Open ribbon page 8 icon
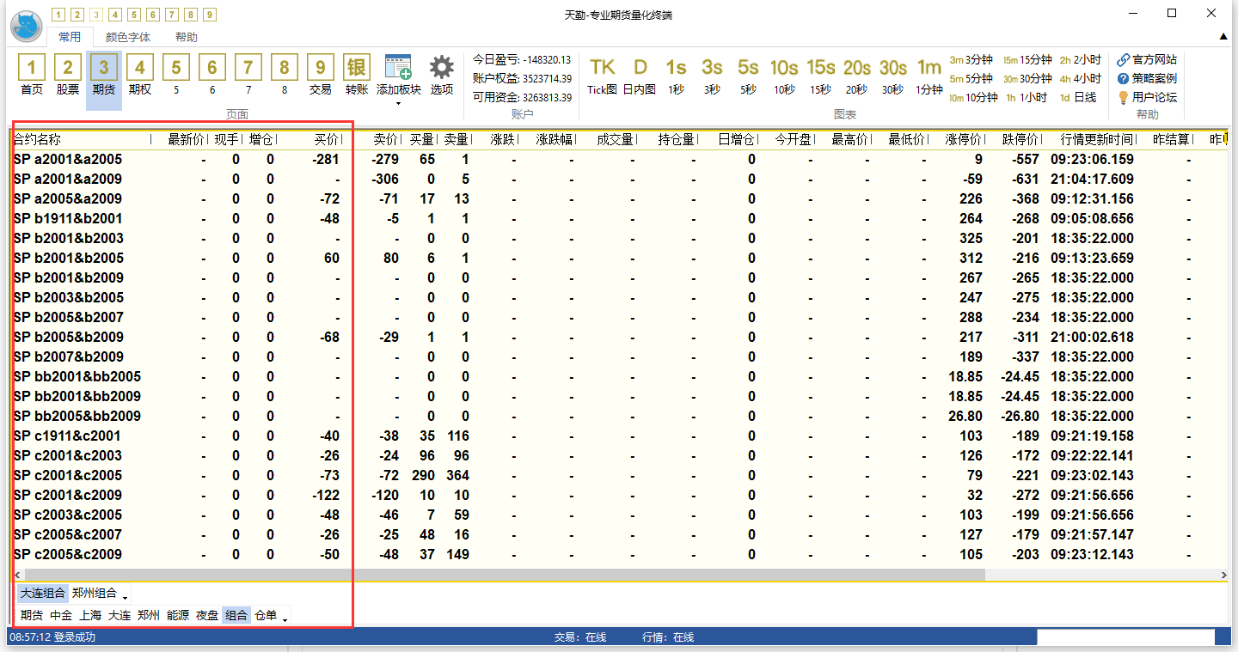The width and height of the screenshot is (1238, 652). (x=285, y=76)
